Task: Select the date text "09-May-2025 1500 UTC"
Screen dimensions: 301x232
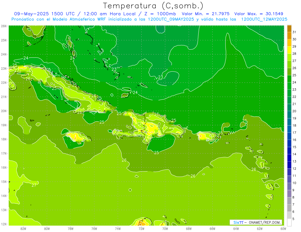Action: pyautogui.click(x=44, y=14)
